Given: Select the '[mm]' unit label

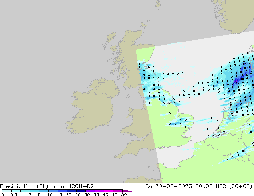Looking at the screenshot, I should pyautogui.click(x=59, y=186).
